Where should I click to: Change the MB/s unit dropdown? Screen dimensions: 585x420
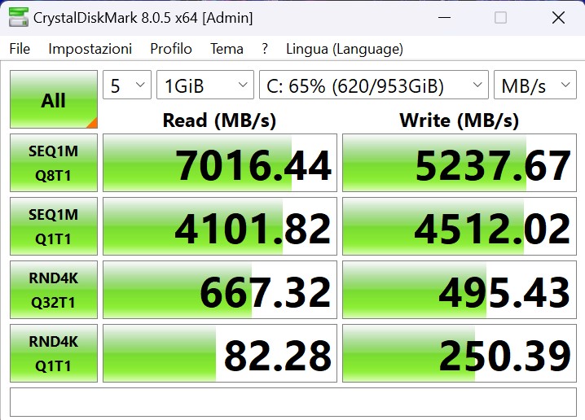(x=534, y=85)
